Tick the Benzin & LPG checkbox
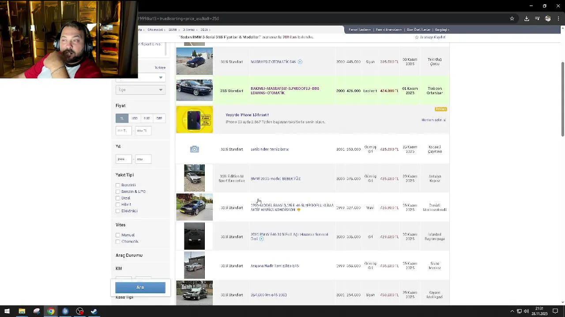565x317 pixels. tap(118, 192)
